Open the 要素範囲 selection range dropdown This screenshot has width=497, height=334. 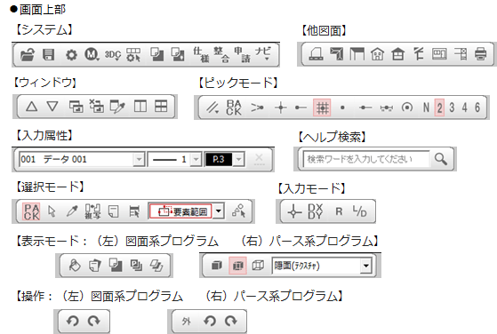(219, 211)
